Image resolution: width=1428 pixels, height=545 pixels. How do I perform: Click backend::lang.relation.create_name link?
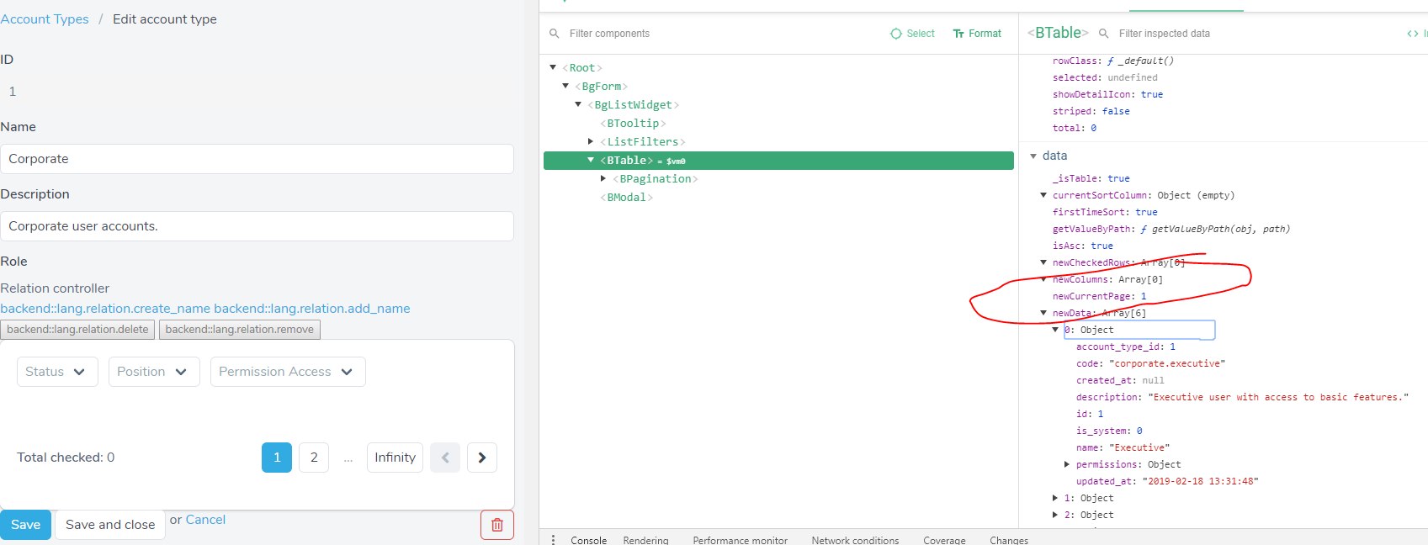(x=105, y=309)
